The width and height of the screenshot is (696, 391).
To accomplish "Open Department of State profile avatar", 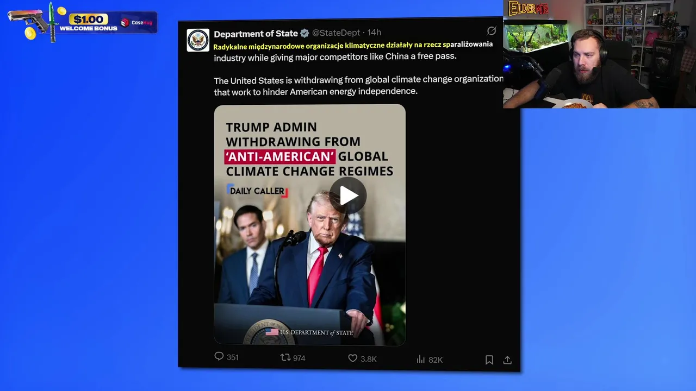I will click(x=198, y=40).
